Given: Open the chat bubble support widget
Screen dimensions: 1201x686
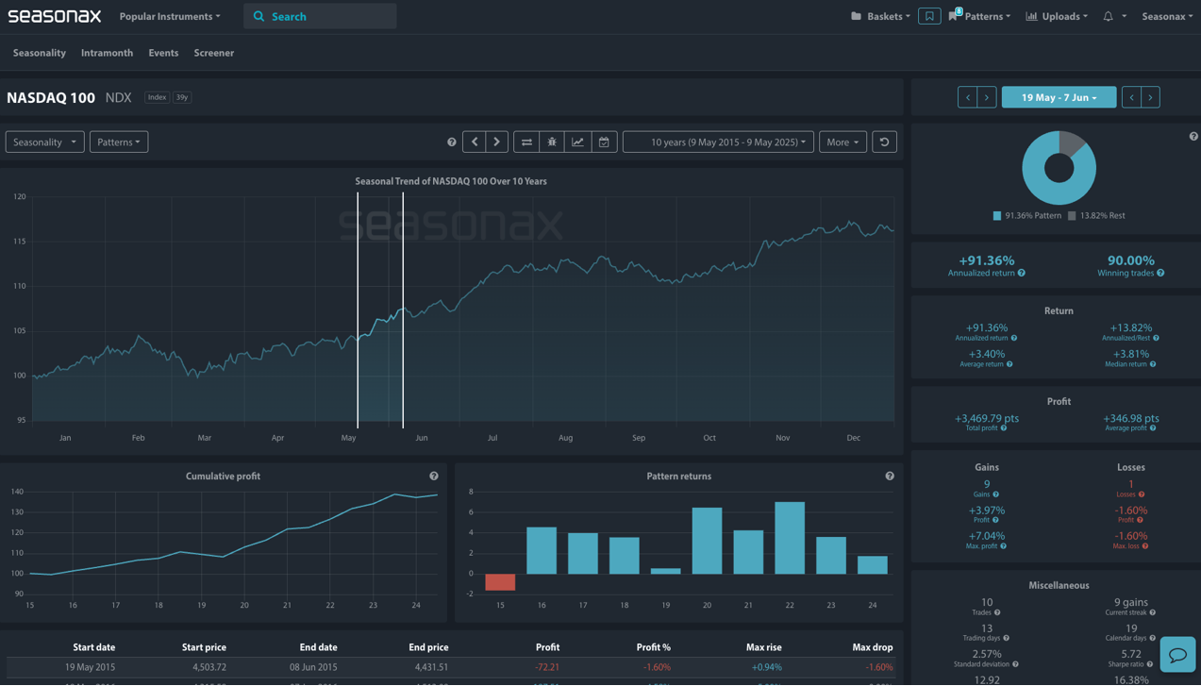Looking at the screenshot, I should click(x=1177, y=655).
